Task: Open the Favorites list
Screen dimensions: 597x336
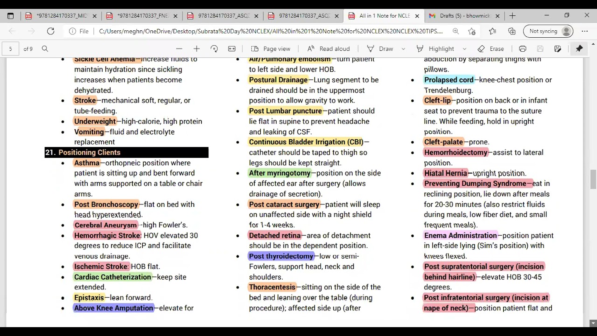Action: click(493, 31)
